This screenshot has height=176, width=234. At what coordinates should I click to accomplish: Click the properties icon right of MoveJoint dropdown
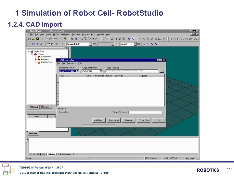pos(94,44)
